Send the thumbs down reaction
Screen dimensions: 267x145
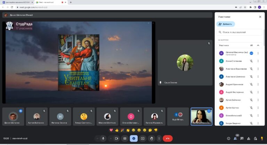pyautogui.click(x=156, y=130)
